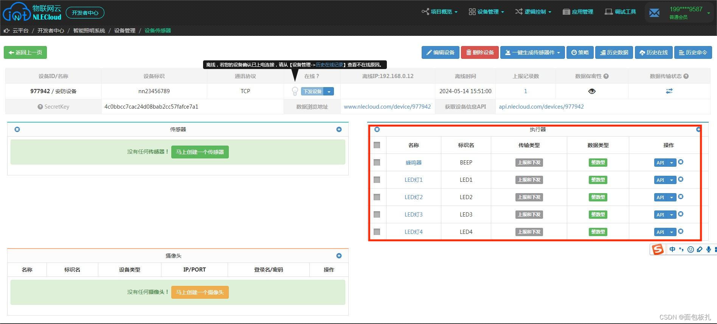The width and height of the screenshot is (717, 324).
Task: Expand the API dropdown arrow for LED灯2
Action: pos(671,197)
